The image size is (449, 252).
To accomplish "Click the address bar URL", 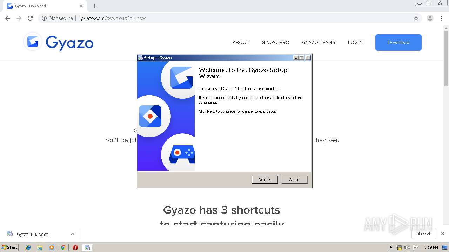I will pyautogui.click(x=112, y=18).
